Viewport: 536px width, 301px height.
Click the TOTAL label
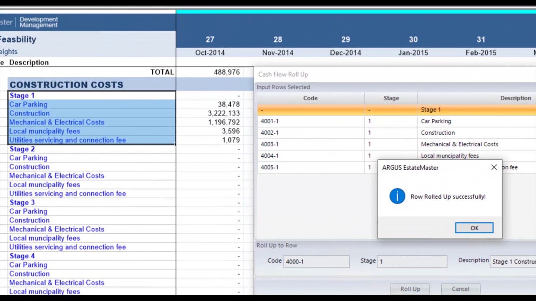[162, 72]
